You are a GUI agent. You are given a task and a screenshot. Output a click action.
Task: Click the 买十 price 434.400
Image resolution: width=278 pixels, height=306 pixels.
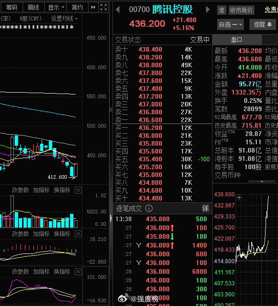point(150,198)
